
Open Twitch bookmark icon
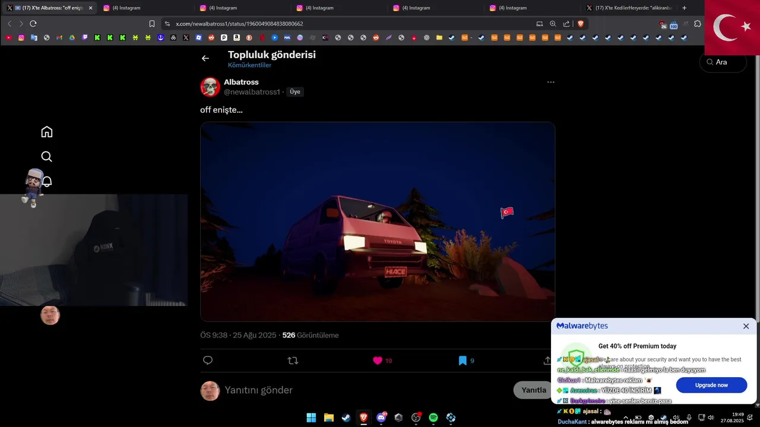pos(84,37)
